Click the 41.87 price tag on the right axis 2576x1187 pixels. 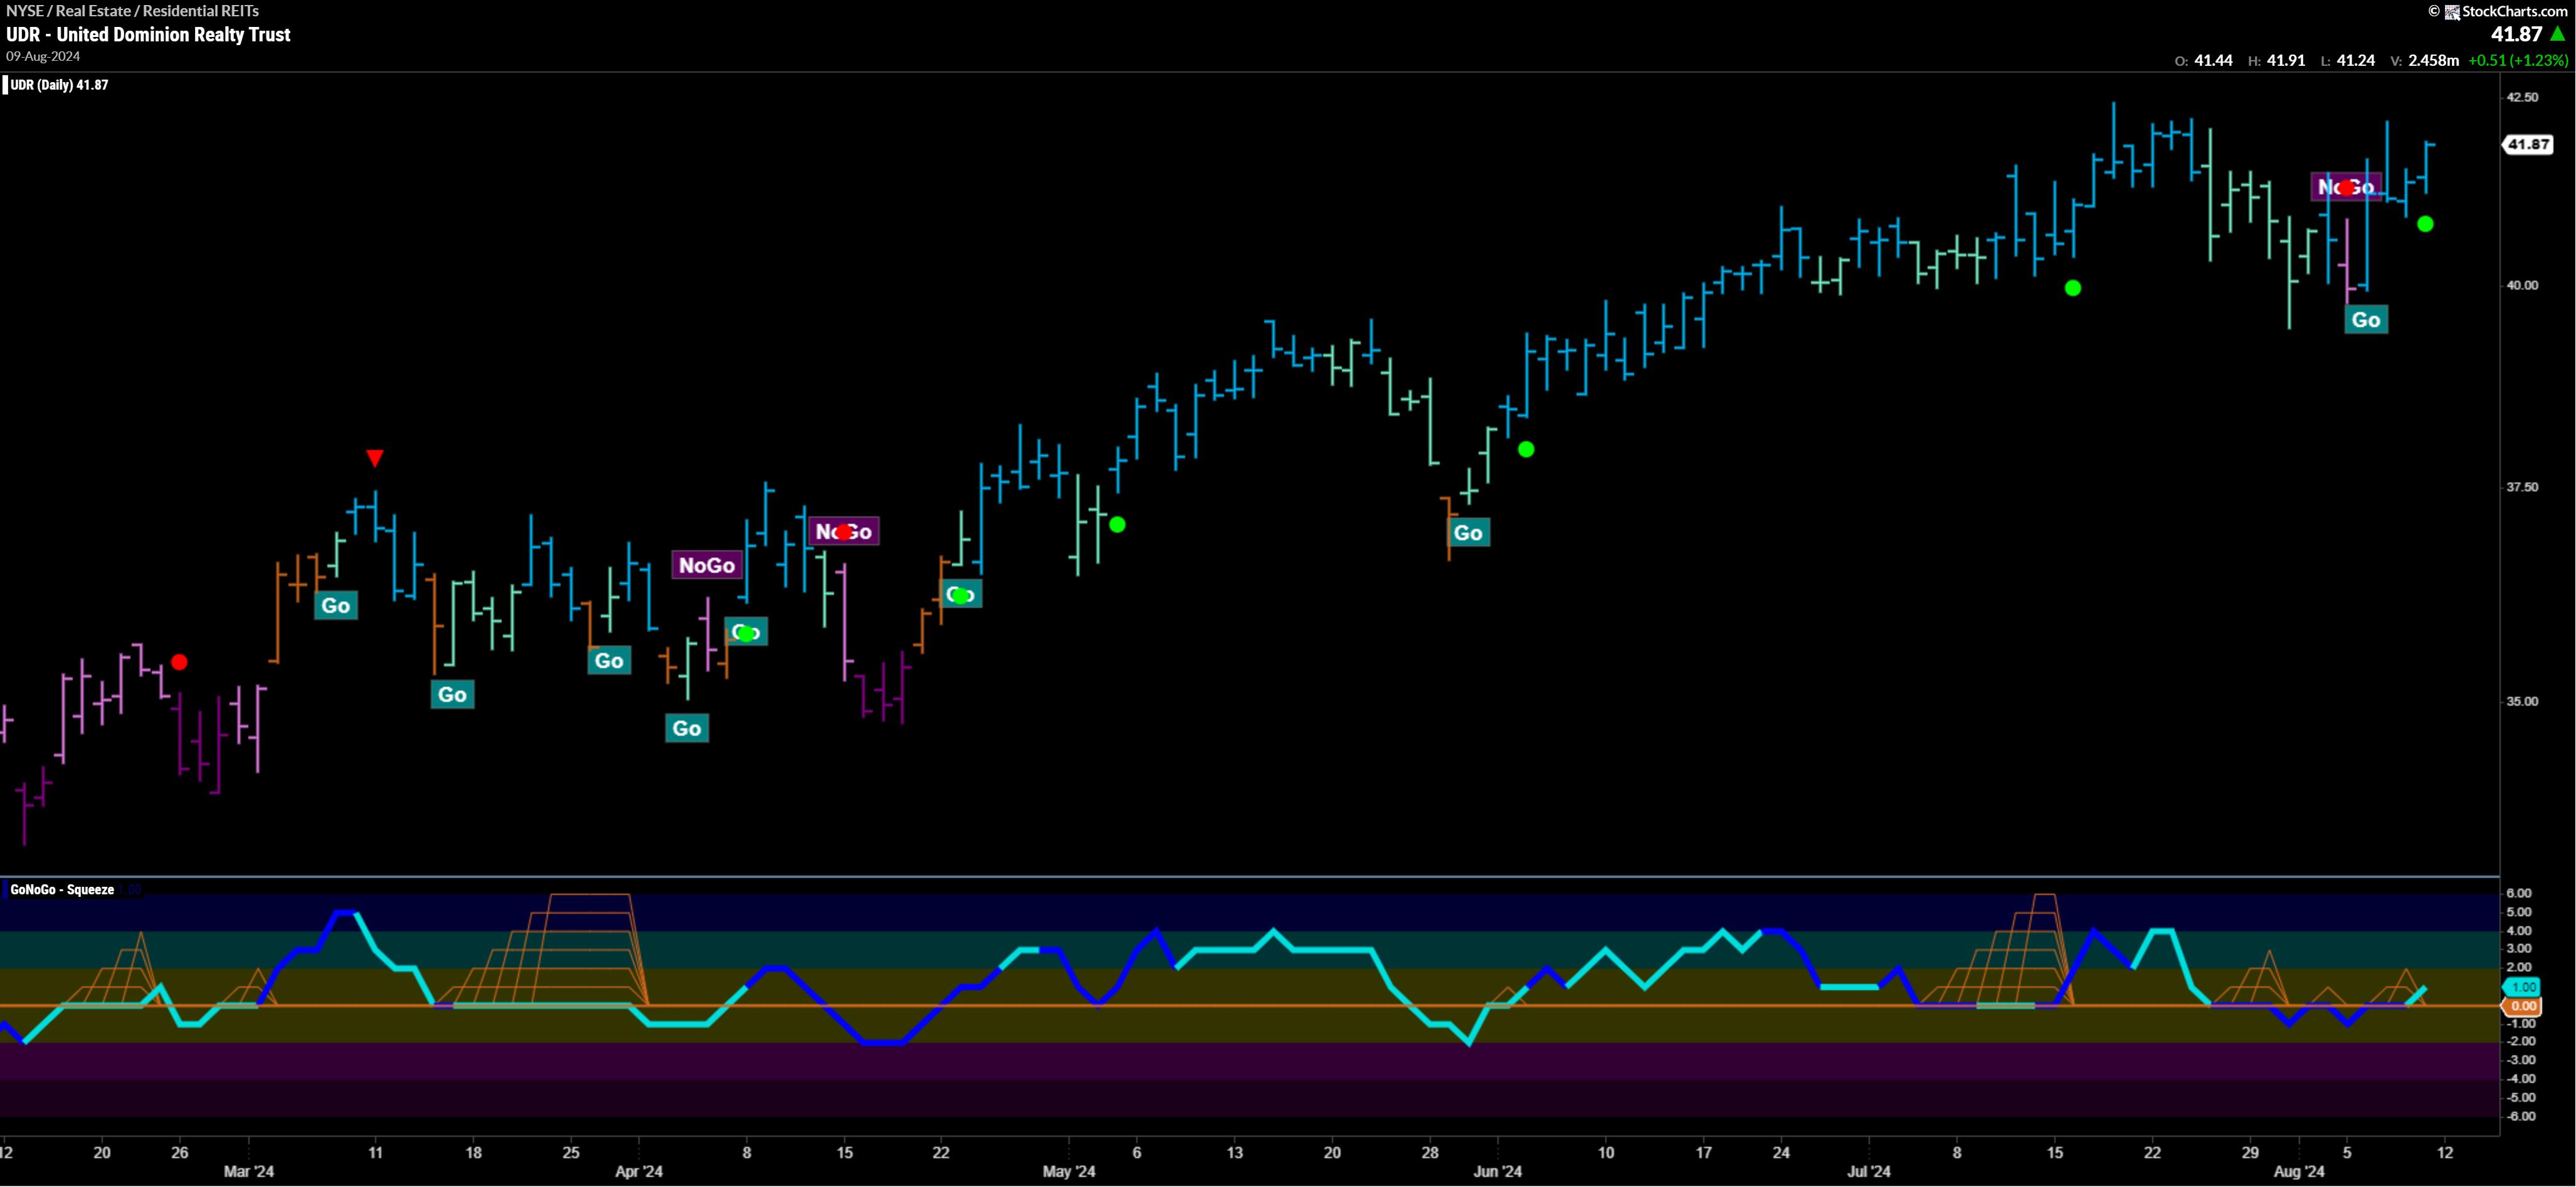[x=2528, y=144]
